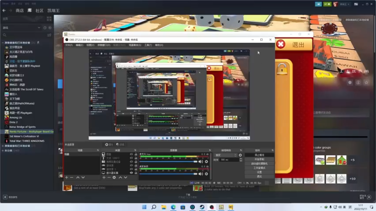Adjust the desktop audio volume slider

pos(168,174)
